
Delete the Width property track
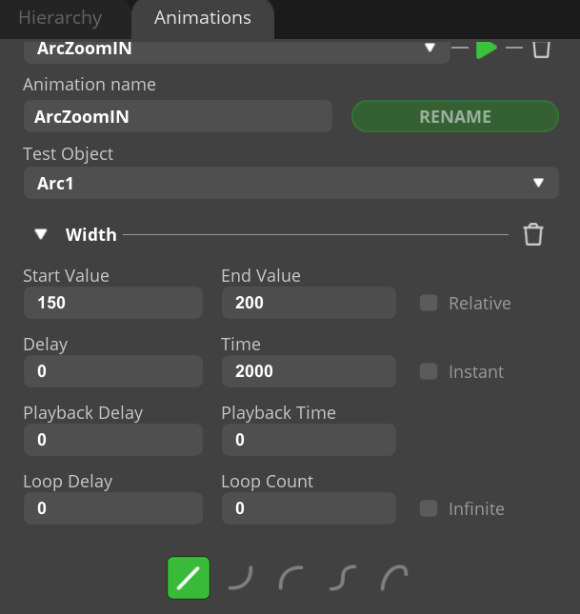pos(533,234)
